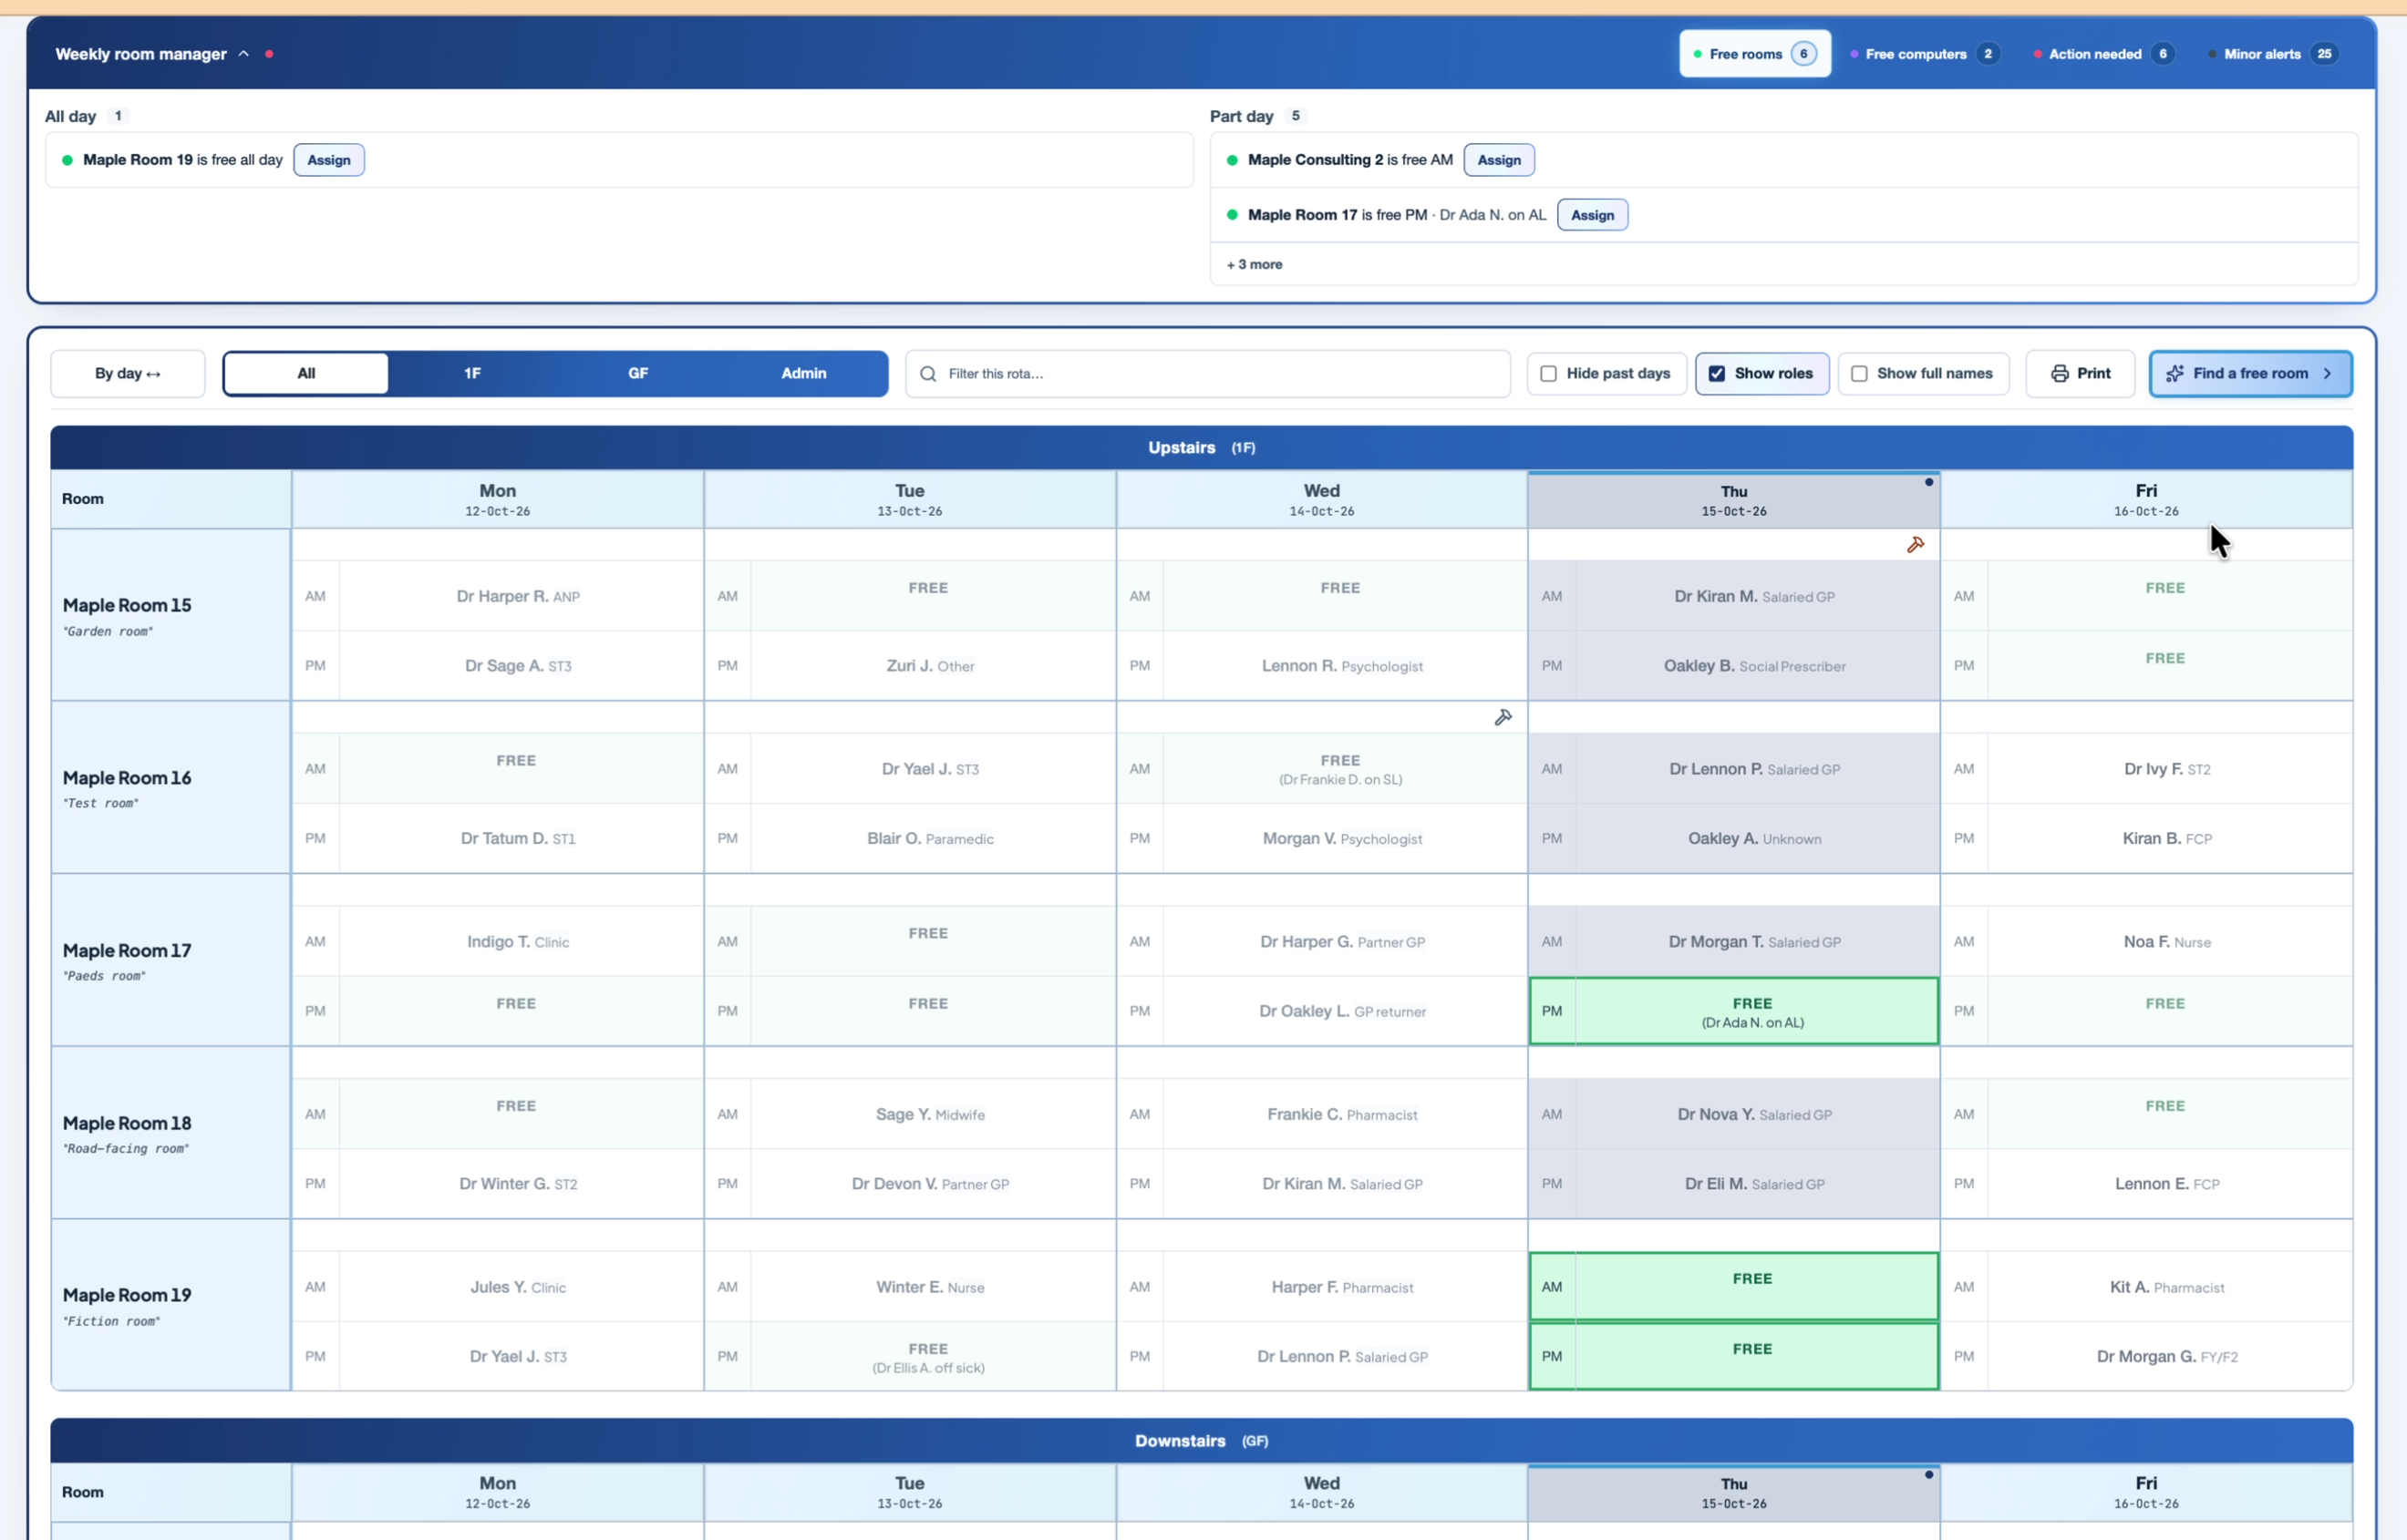
Task: Collapse Weekly room manager with chevron
Action: [243, 54]
